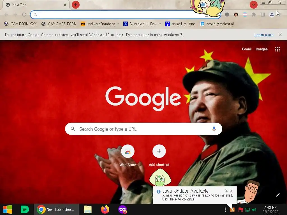This screenshot has height=215, width=287.
Task: Go forward with the forward arrow
Action: pyautogui.click(x=15, y=15)
